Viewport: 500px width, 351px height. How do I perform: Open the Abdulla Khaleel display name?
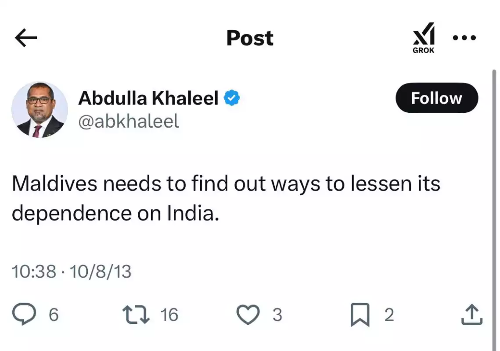[x=148, y=98]
